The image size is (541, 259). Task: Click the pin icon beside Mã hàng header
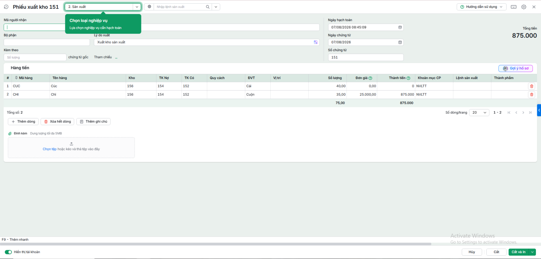(x=16, y=78)
